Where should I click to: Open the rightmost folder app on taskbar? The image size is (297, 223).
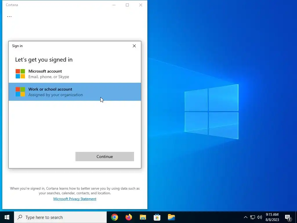coord(171,217)
